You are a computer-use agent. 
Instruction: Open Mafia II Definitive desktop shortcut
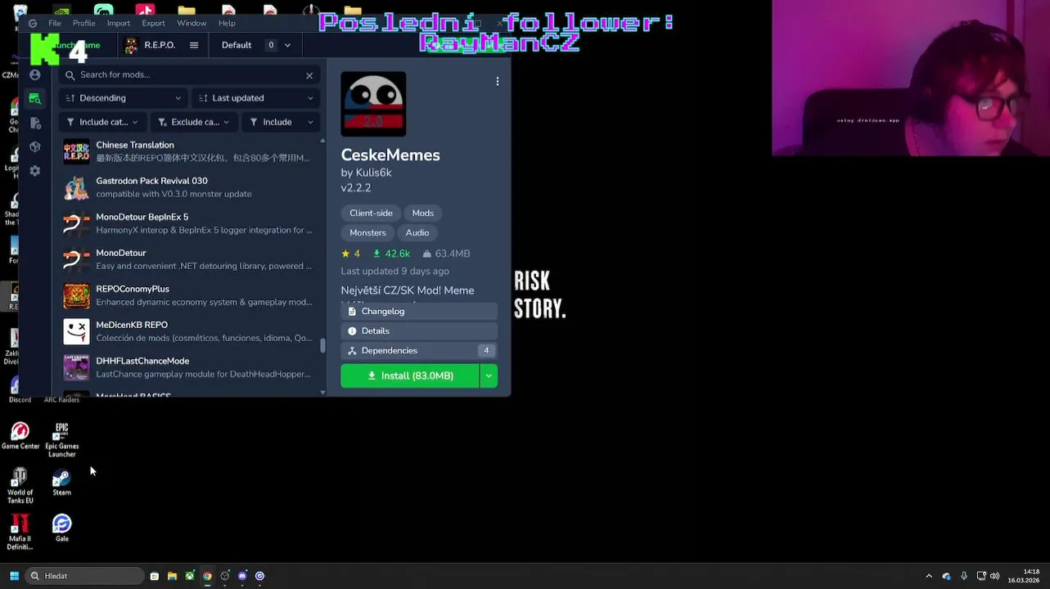(x=20, y=532)
